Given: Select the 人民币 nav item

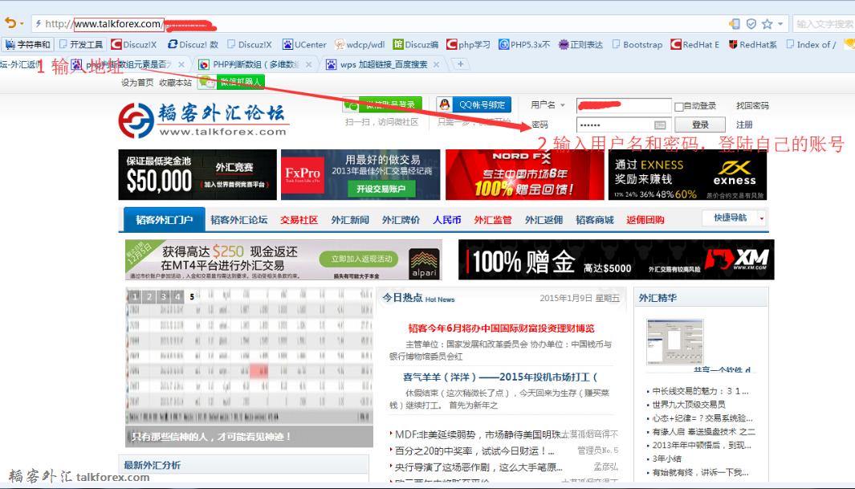Looking at the screenshot, I should pyautogui.click(x=447, y=220).
